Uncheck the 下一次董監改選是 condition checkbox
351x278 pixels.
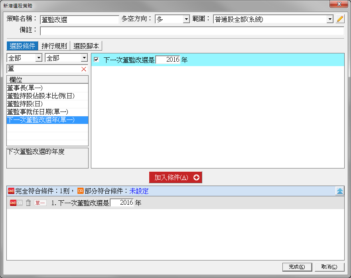(x=96, y=60)
